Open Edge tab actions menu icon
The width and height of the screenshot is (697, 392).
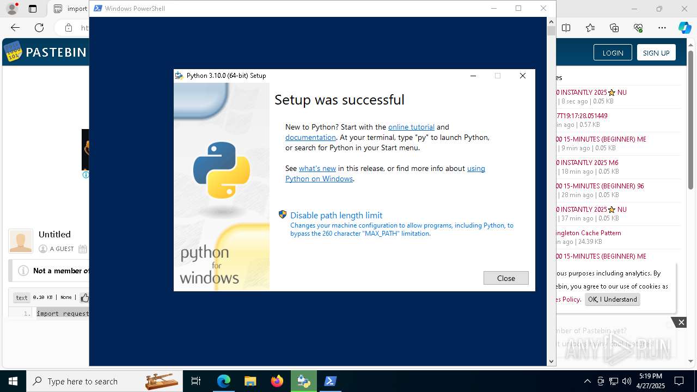pyautogui.click(x=33, y=9)
